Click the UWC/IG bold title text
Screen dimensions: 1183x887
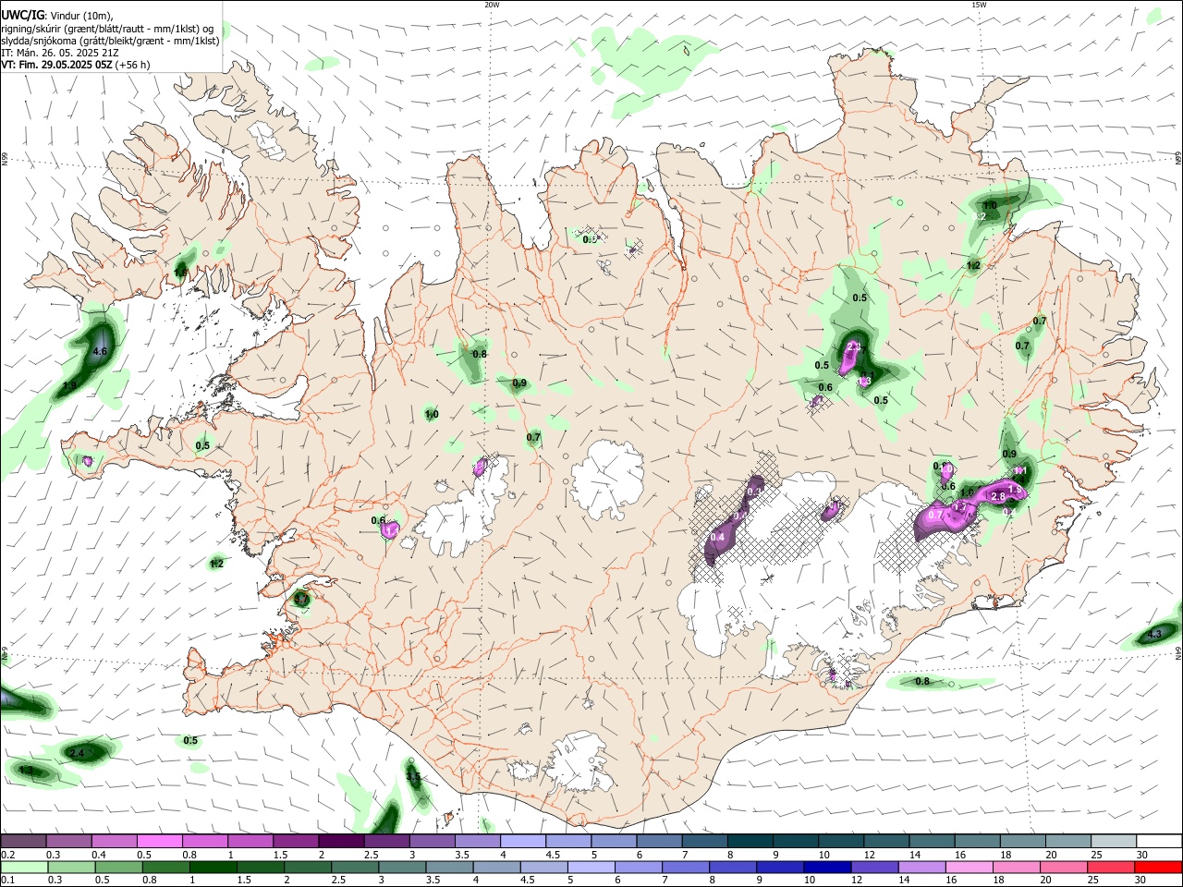click(x=22, y=16)
